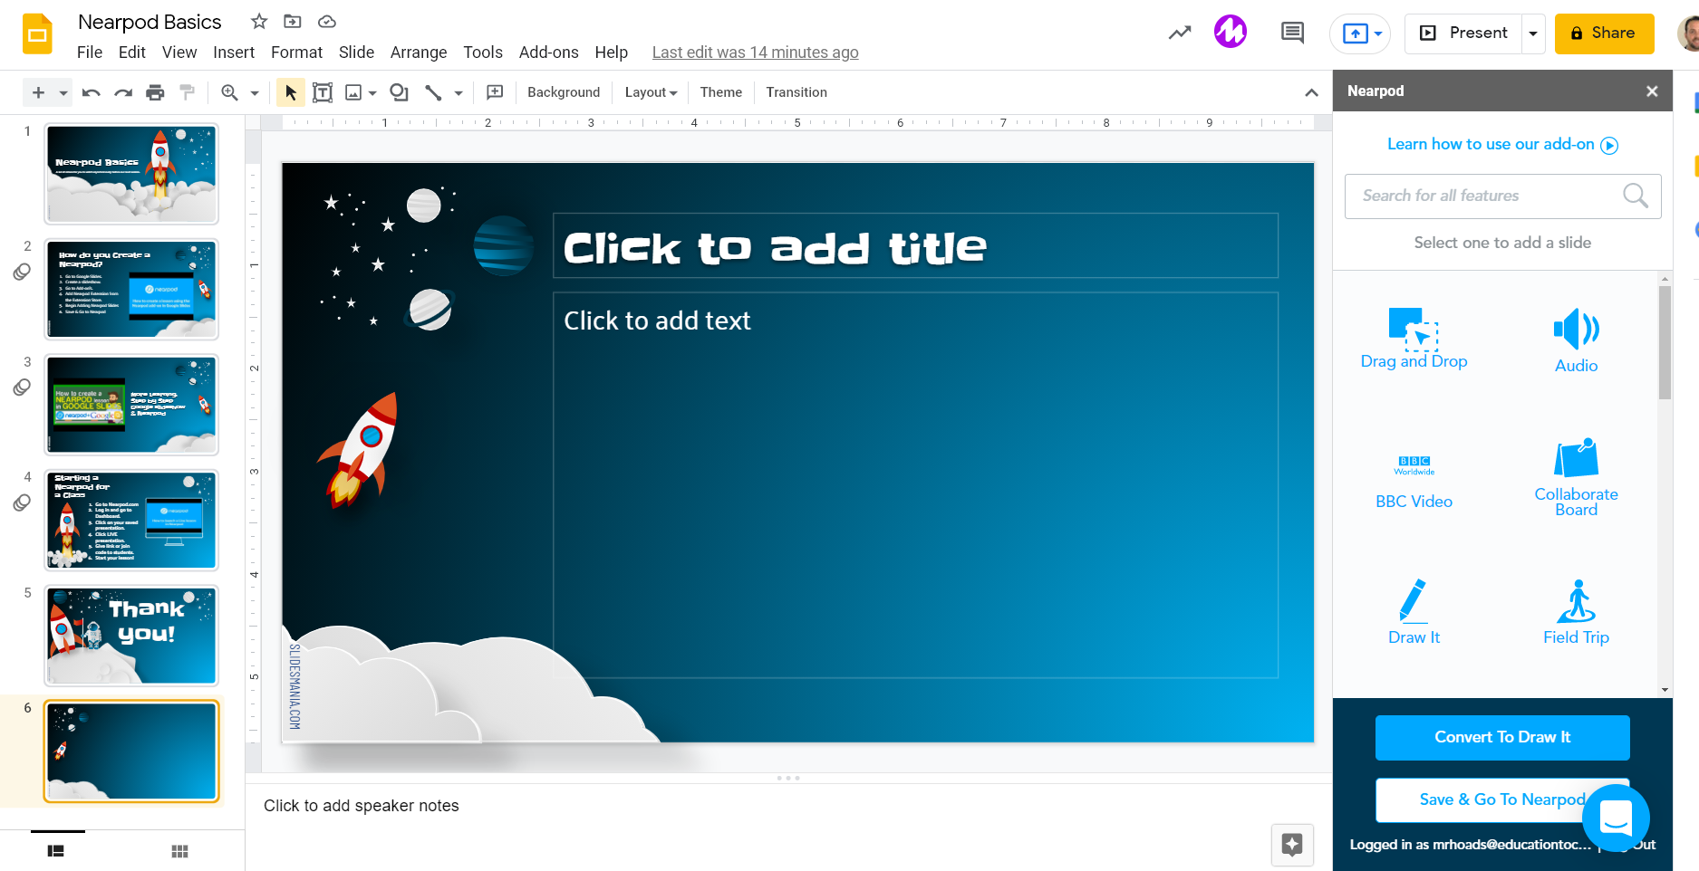Add a comment from toolbar
This screenshot has width=1699, height=871.
coord(495,92)
